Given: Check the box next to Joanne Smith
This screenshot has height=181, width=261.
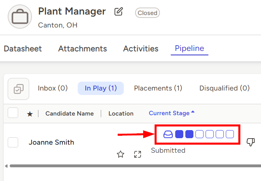Looking at the screenshot, I should tap(13, 142).
